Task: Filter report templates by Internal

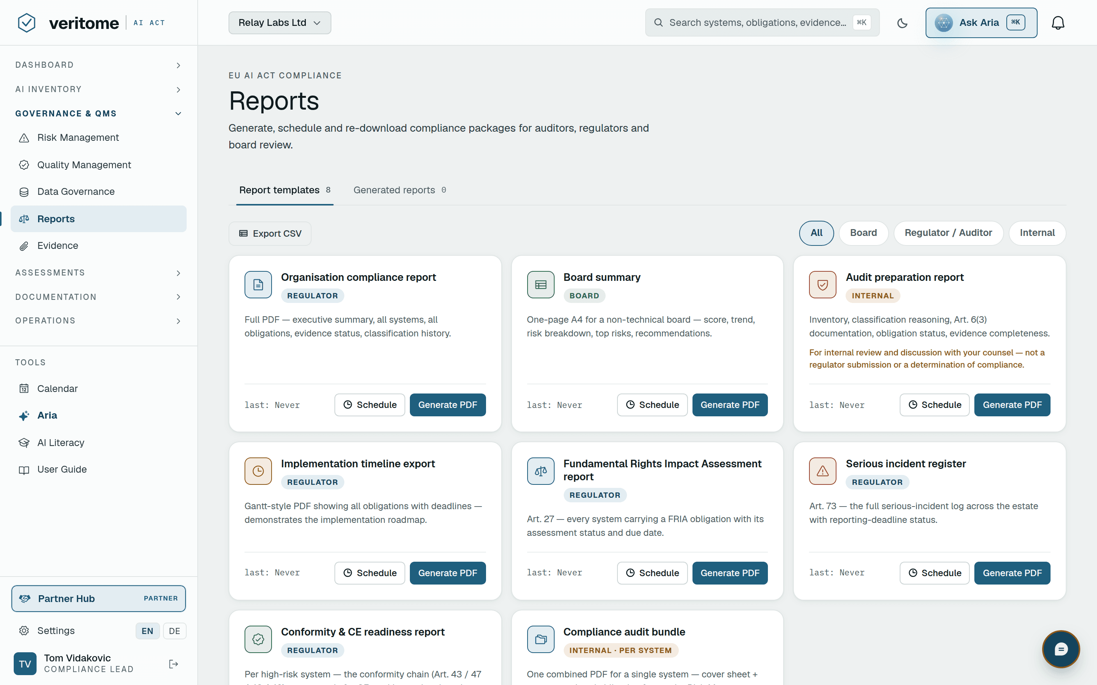Action: pos(1037,233)
